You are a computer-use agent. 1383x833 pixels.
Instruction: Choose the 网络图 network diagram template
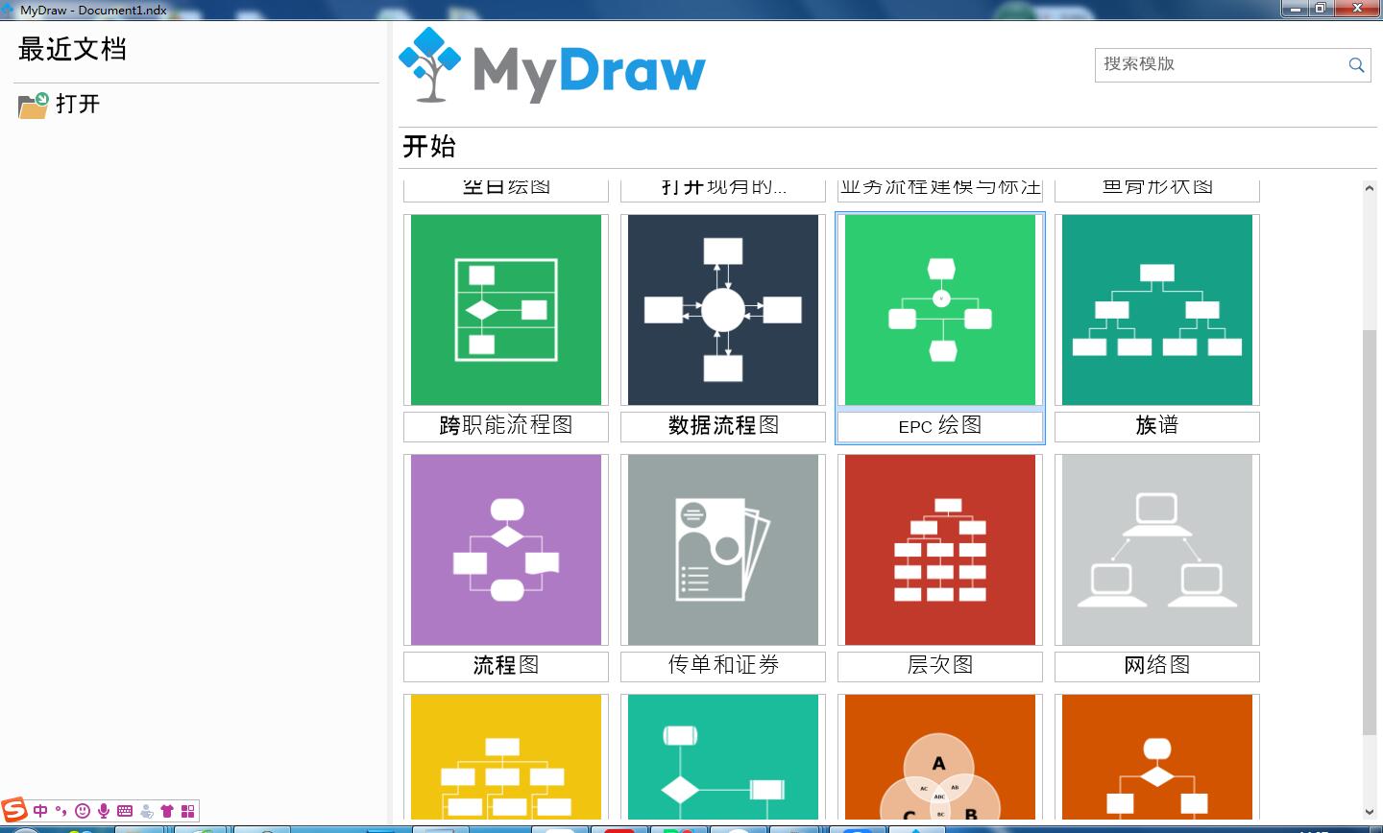(x=1157, y=567)
